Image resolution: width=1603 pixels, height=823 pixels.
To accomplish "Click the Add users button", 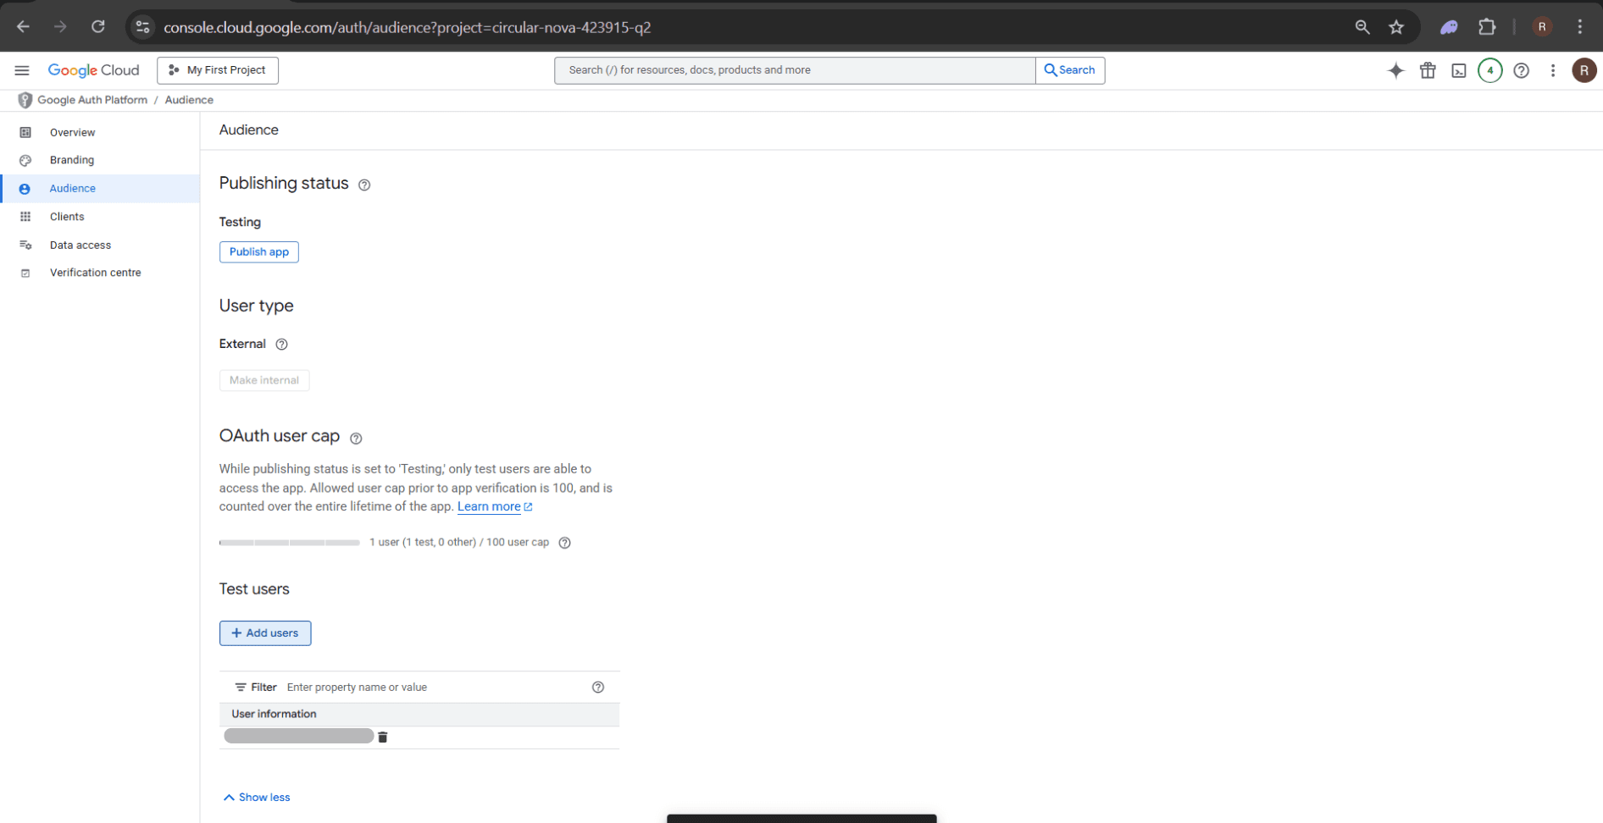I will [265, 633].
